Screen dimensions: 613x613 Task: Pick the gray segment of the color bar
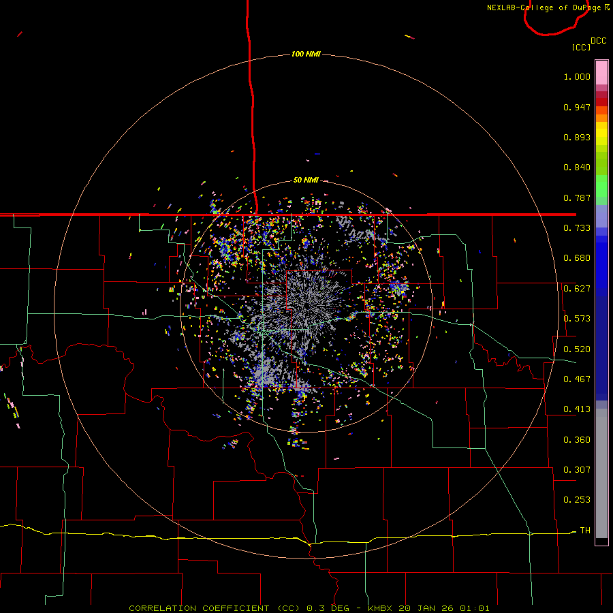click(601, 473)
